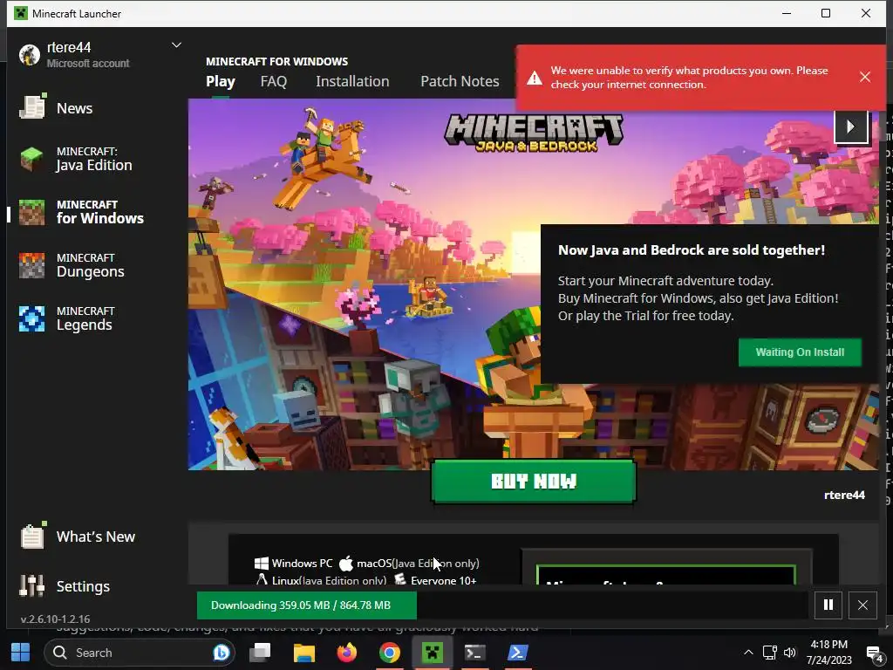Dismiss the red verification error banner
This screenshot has width=893, height=670.
(864, 77)
